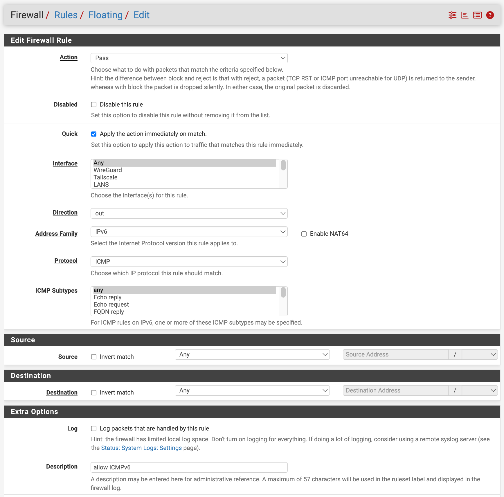Open Status: System Logs: Settings link
This screenshot has height=497, width=504.
point(141,448)
